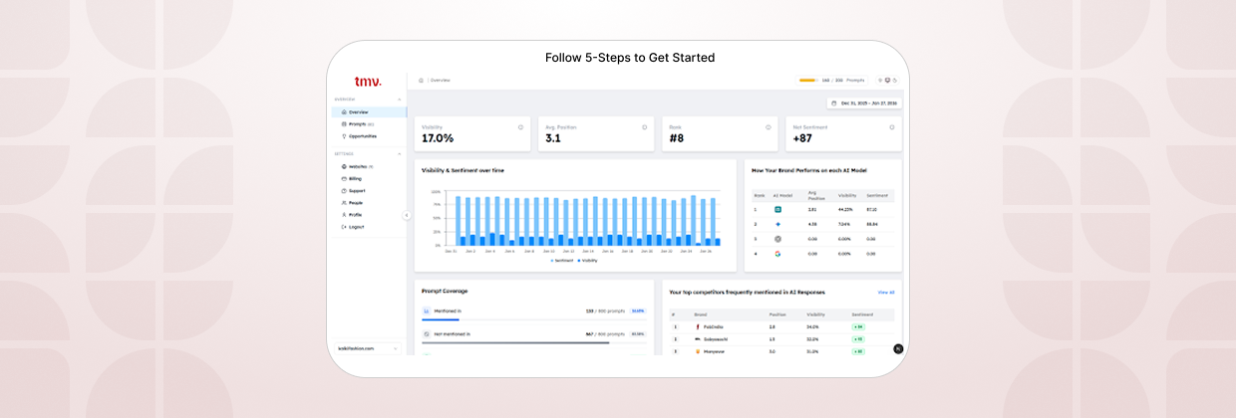Open the date range picker

(864, 103)
